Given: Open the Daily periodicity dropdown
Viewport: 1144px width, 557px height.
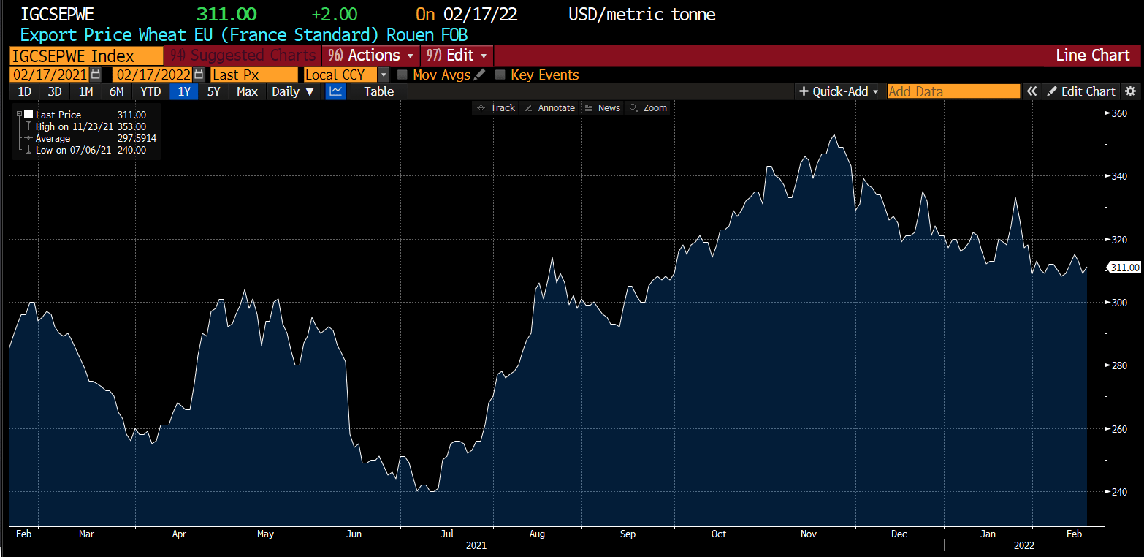Looking at the screenshot, I should point(293,91).
